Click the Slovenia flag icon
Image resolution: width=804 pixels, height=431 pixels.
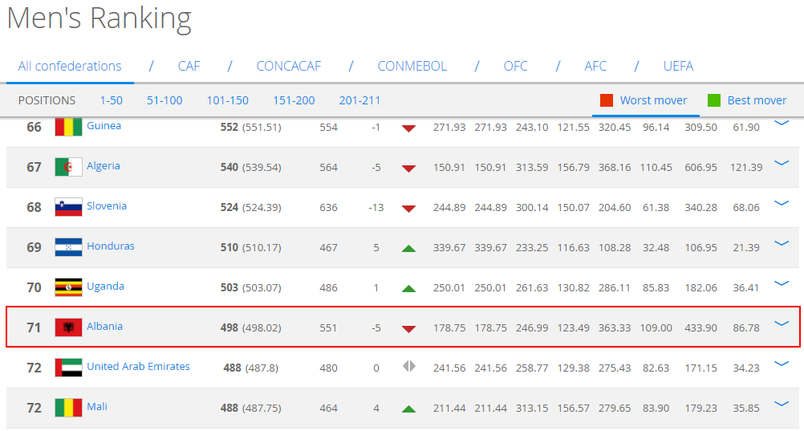point(68,207)
